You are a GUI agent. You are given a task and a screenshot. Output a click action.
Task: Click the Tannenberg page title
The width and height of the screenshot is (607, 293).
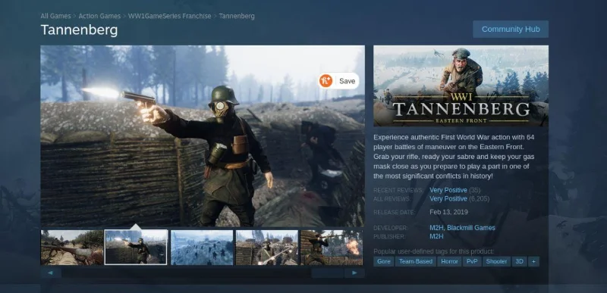click(79, 30)
